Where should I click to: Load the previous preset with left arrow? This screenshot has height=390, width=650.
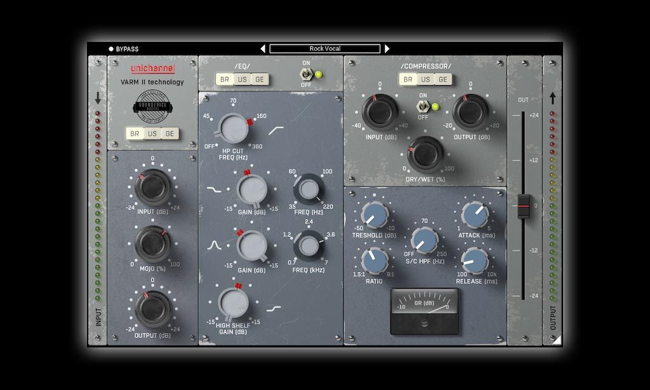point(263,49)
